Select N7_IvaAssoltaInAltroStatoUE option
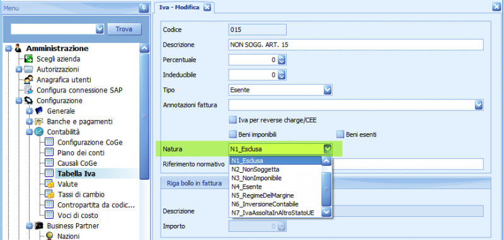 point(275,213)
